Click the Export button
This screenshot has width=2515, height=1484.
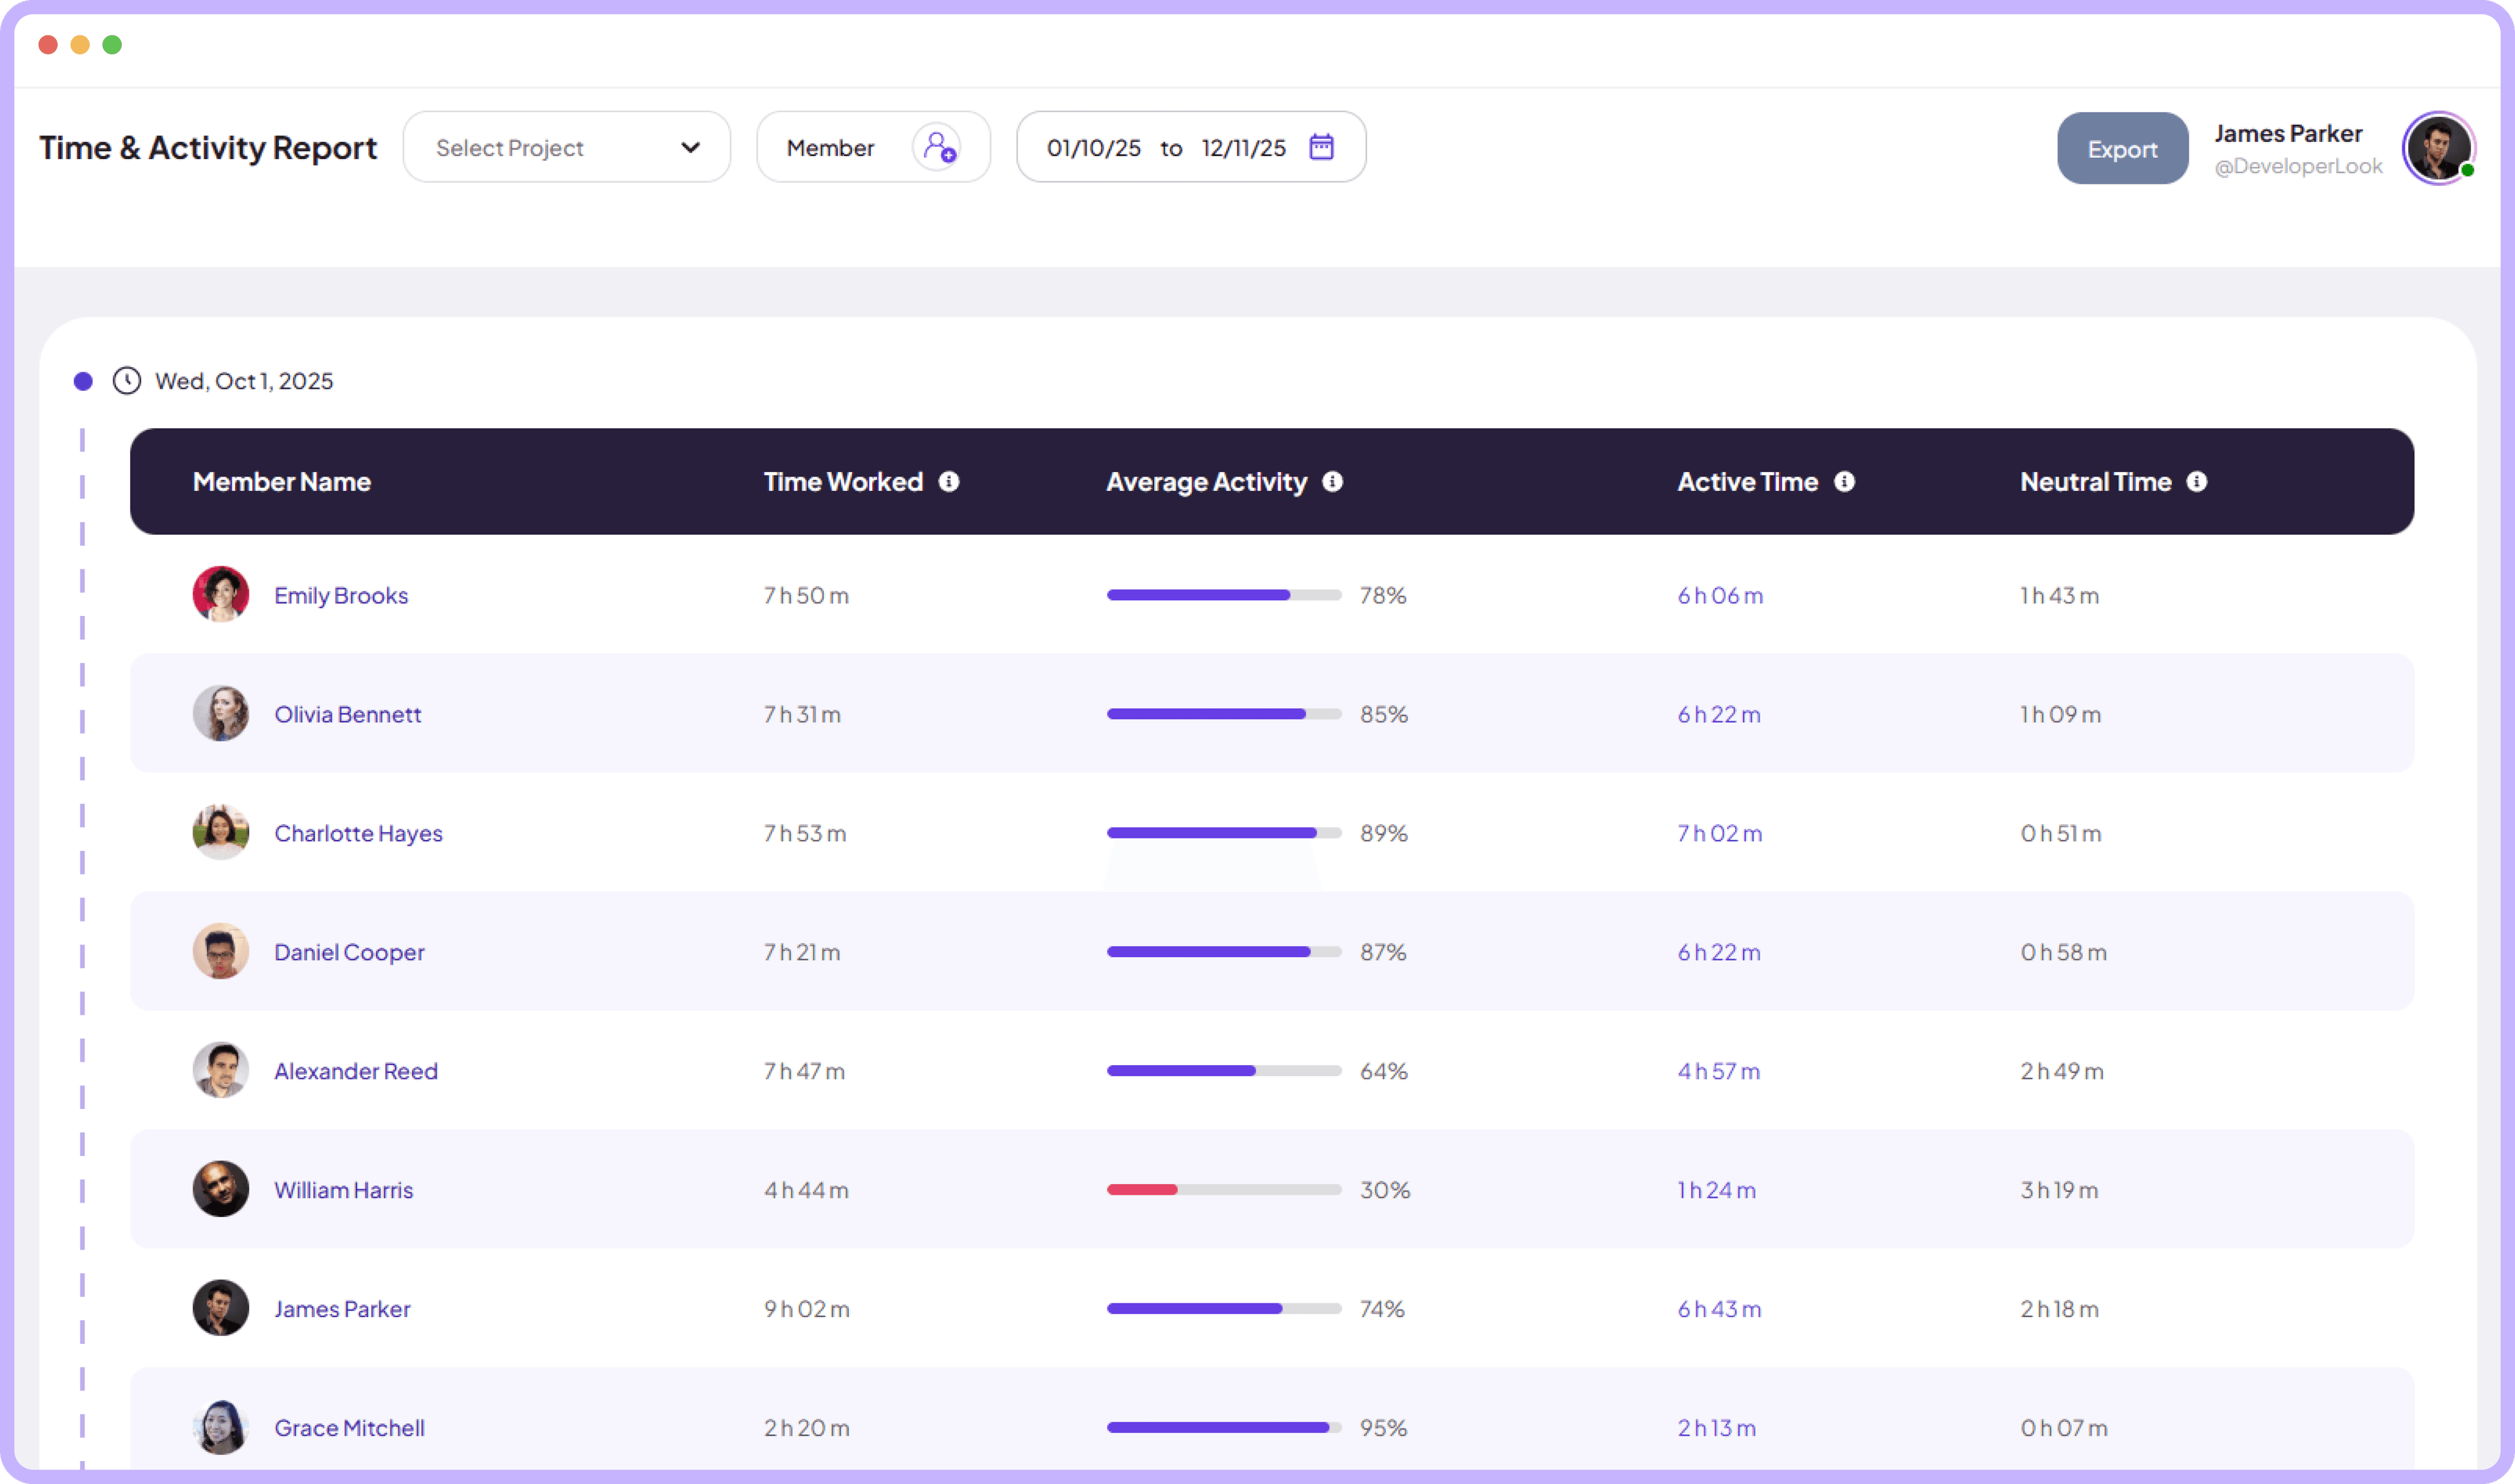pos(2122,148)
